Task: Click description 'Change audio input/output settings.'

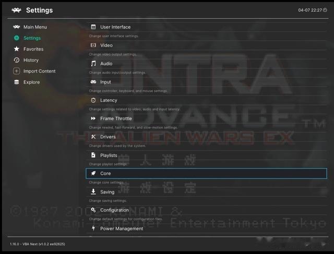Action: point(117,72)
